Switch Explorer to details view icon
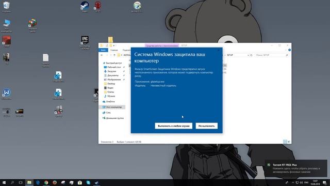 pos(285,142)
